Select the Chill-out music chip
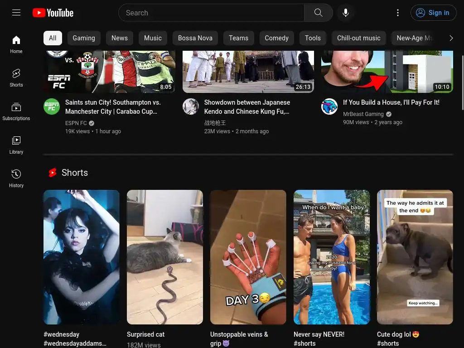 pyautogui.click(x=359, y=38)
